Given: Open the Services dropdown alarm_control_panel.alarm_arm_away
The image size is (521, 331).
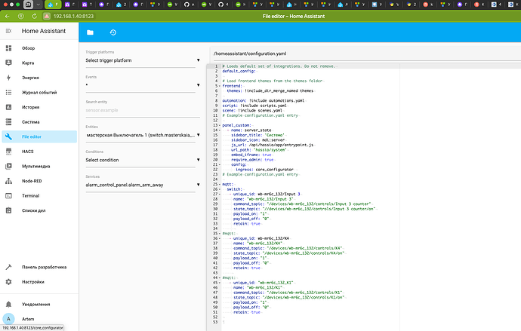Looking at the screenshot, I should tap(143, 185).
